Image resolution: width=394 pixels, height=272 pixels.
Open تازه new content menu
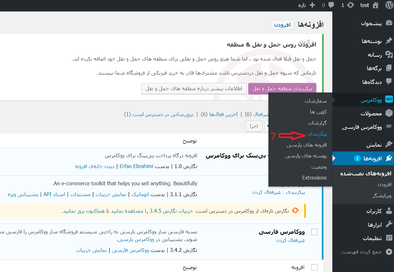302,5
